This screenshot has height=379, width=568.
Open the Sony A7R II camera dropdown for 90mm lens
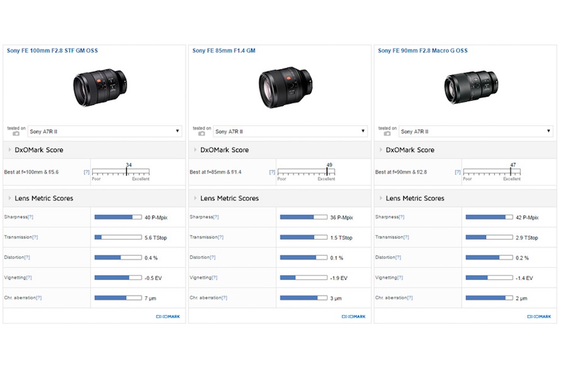[x=476, y=131]
